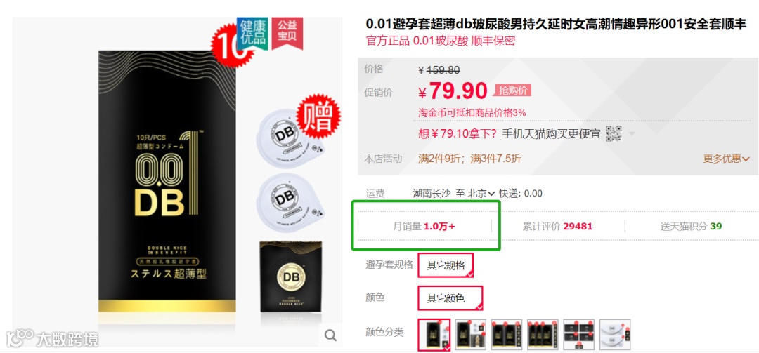Expand 更多优惠 discounts dropdown

726,159
